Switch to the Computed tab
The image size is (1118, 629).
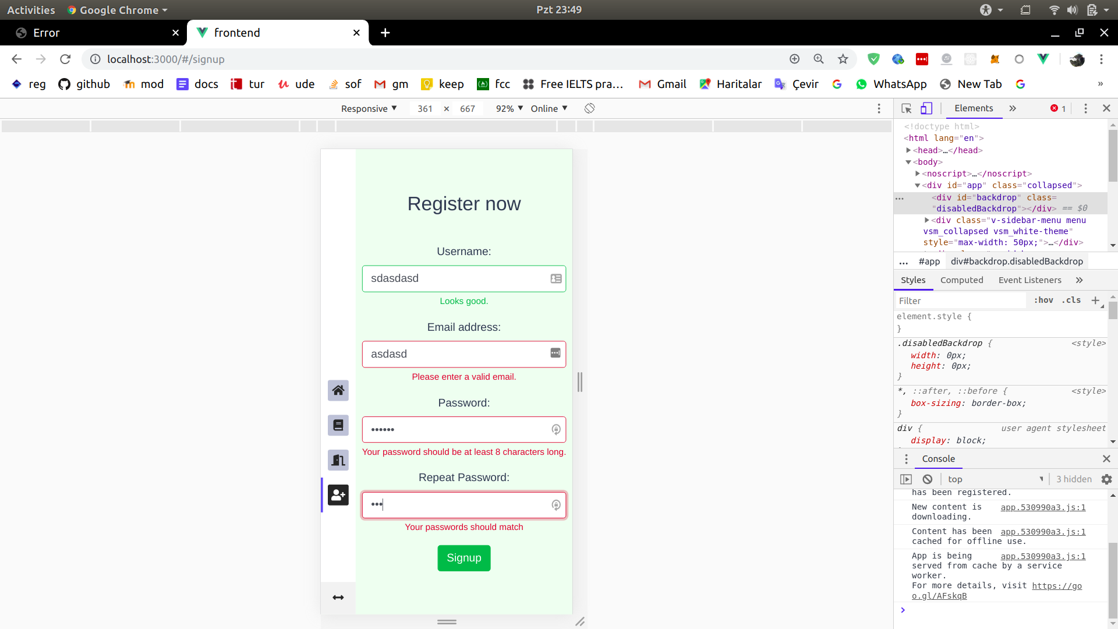pos(961,280)
